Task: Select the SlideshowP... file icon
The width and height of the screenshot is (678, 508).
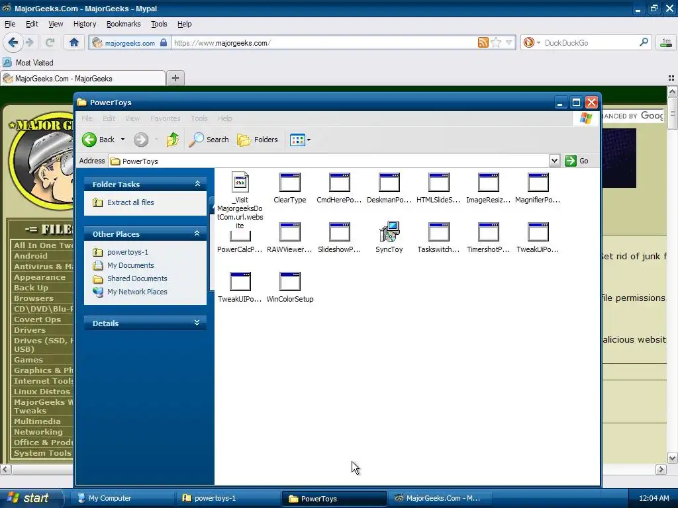Action: pyautogui.click(x=340, y=232)
